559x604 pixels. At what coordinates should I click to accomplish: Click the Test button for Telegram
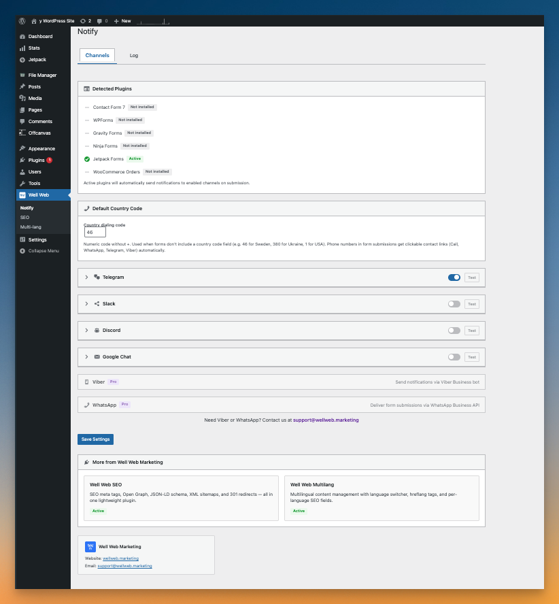coord(472,278)
